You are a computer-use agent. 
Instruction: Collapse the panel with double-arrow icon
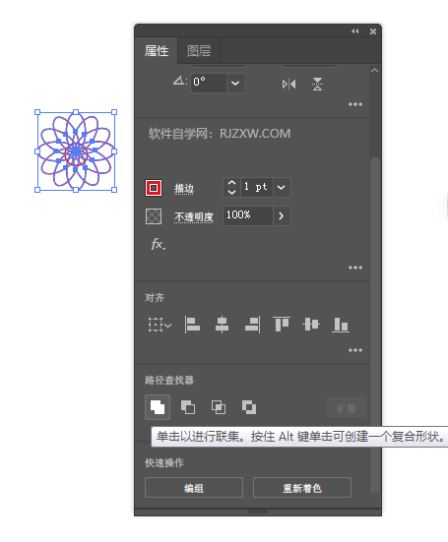coord(354,31)
